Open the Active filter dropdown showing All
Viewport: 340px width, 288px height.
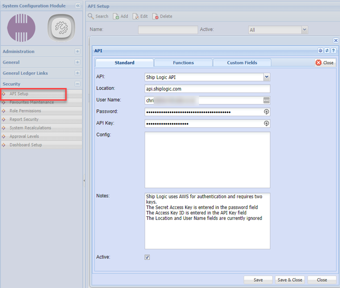click(x=305, y=29)
